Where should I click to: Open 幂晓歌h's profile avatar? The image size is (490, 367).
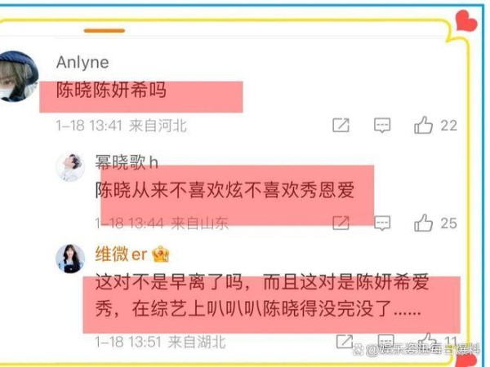tap(70, 167)
